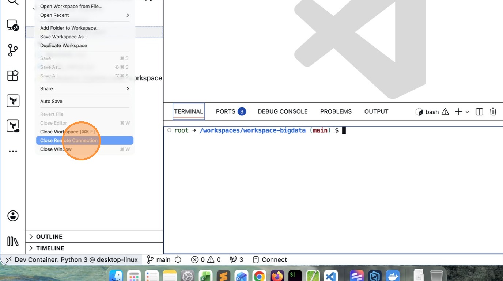Image resolution: width=503 pixels, height=281 pixels.
Task: Split the terminal panel
Action: 479,112
